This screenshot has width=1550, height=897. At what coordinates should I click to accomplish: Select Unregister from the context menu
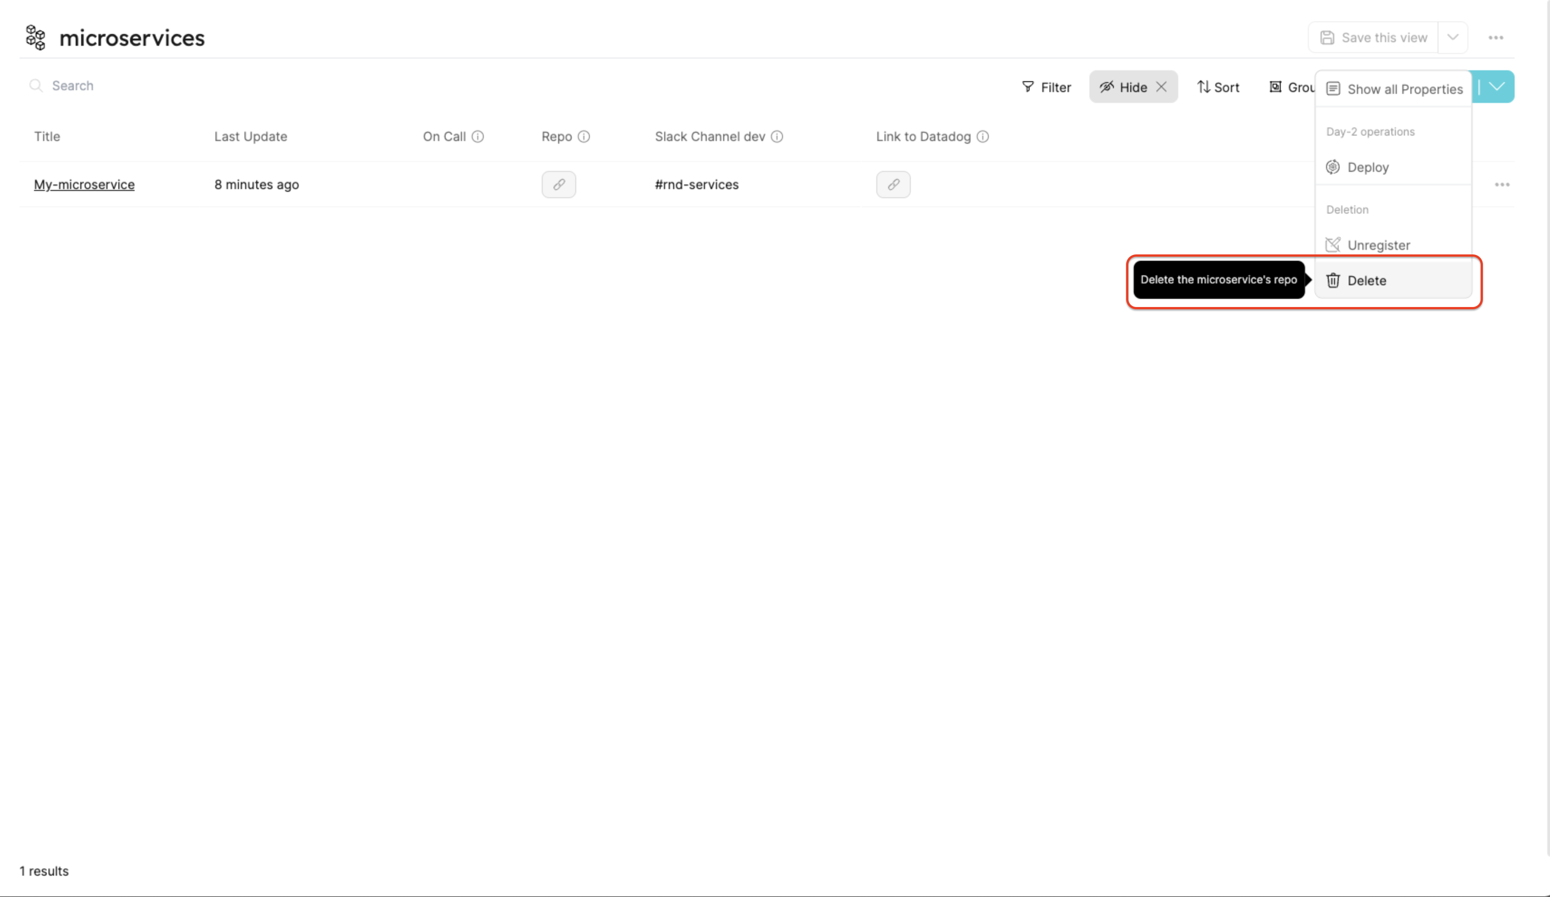click(1377, 244)
